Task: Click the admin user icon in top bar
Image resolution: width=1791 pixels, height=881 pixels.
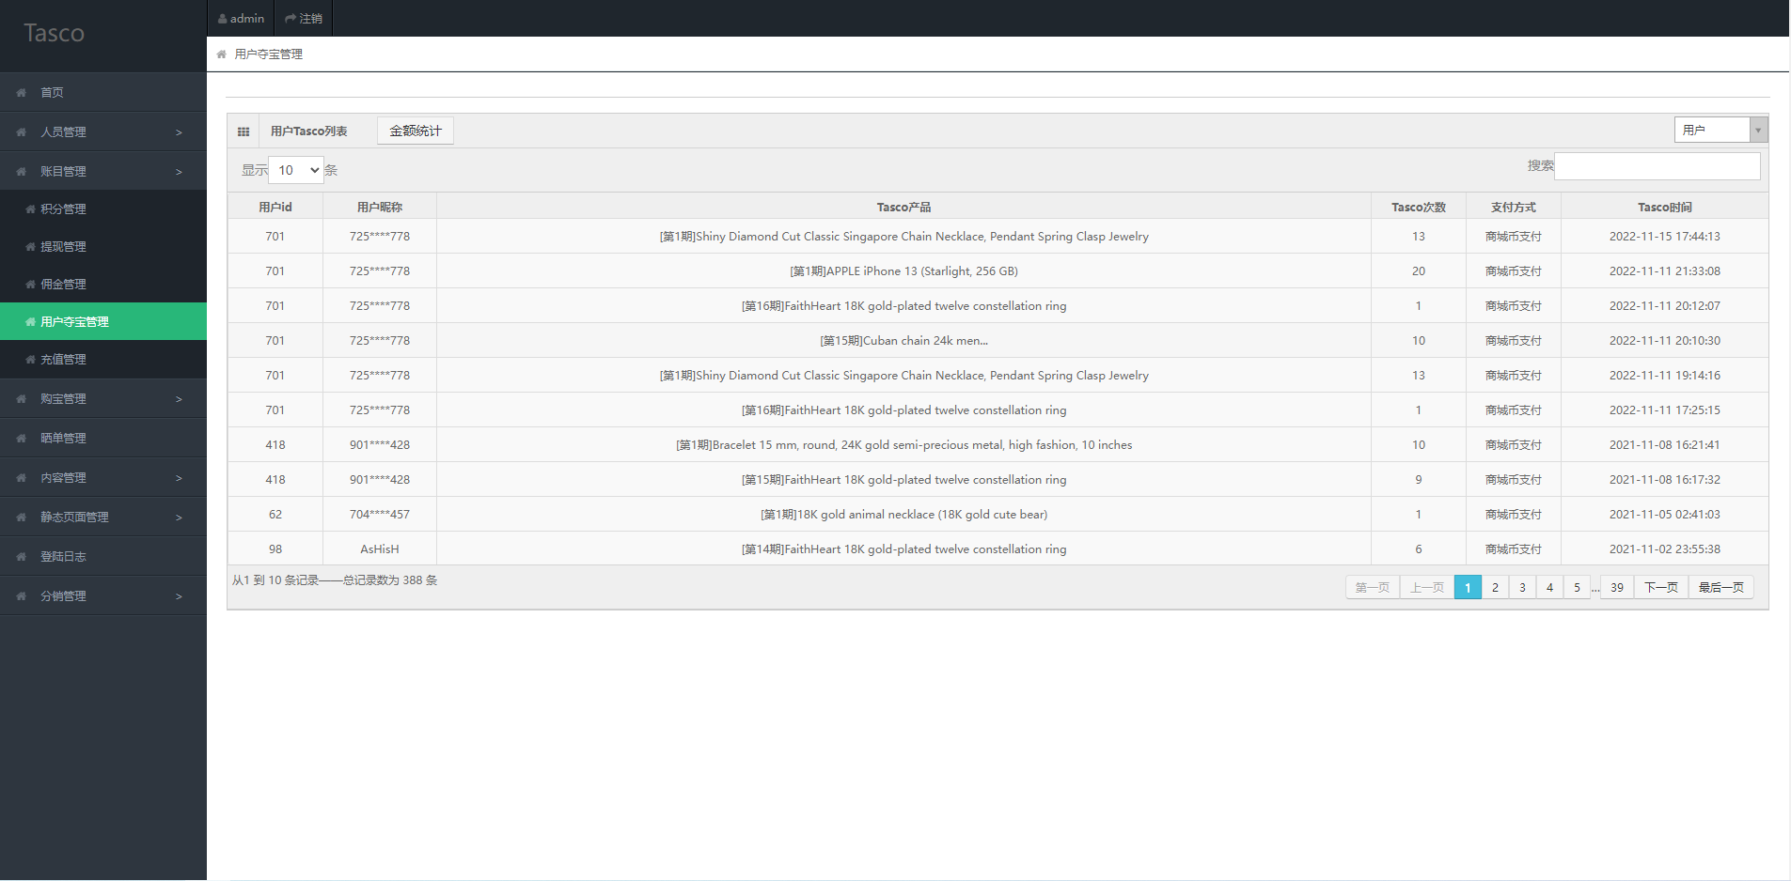Action: [x=223, y=19]
